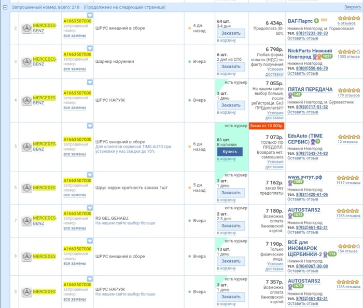The height and width of the screenshot is (308, 363).
Task: Open ВСЁ для ИНОМАРОК ЩЕРБИНКИ-2 seller link
Action: point(305,248)
